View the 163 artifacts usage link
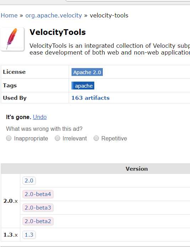This screenshot has height=247, width=190. [90, 98]
